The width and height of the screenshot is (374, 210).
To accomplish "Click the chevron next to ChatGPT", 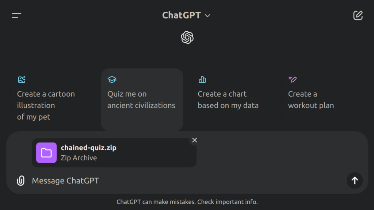I will point(207,16).
